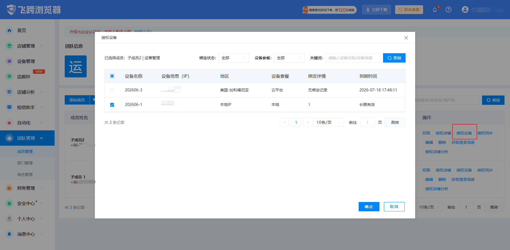Check the box for device 202606-3
The width and height of the screenshot is (510, 250).
click(112, 90)
